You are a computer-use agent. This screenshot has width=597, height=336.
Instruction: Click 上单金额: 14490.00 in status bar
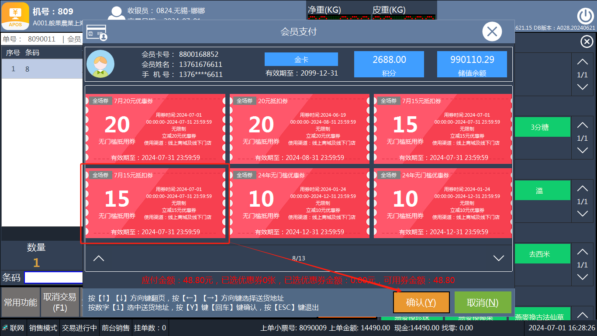(x=360, y=328)
